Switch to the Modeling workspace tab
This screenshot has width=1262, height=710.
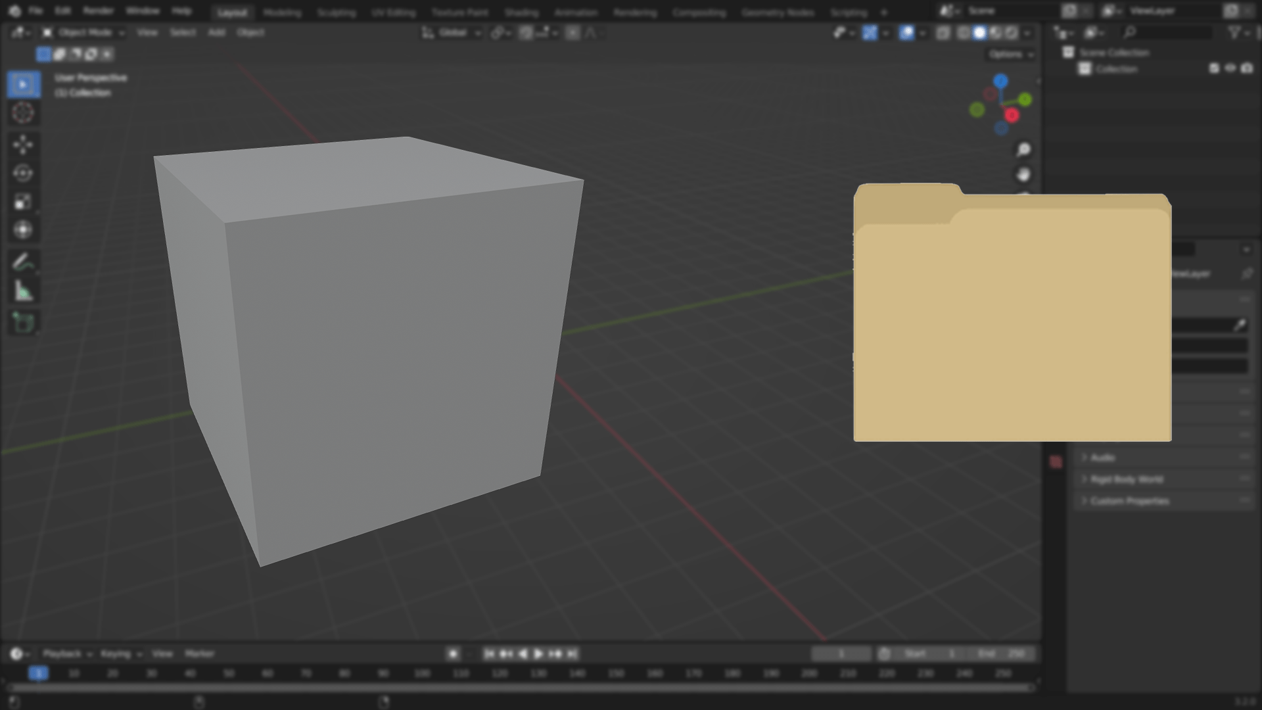click(x=281, y=11)
